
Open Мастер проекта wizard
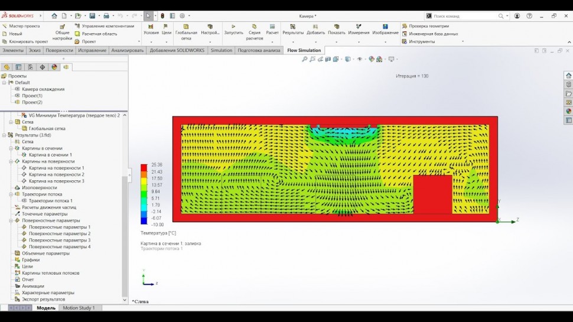coord(24,26)
